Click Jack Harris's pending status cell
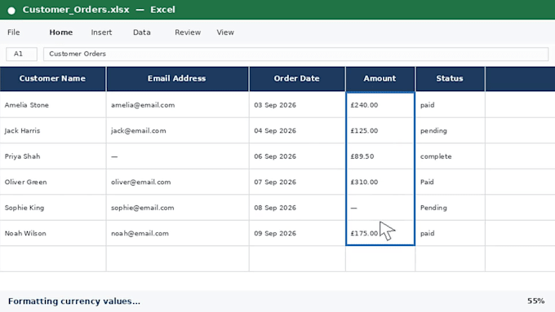Image resolution: width=555 pixels, height=312 pixels. tap(450, 130)
